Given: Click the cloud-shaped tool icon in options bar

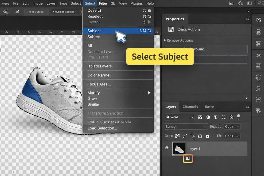Looking at the screenshot, I should tap(6, 12).
